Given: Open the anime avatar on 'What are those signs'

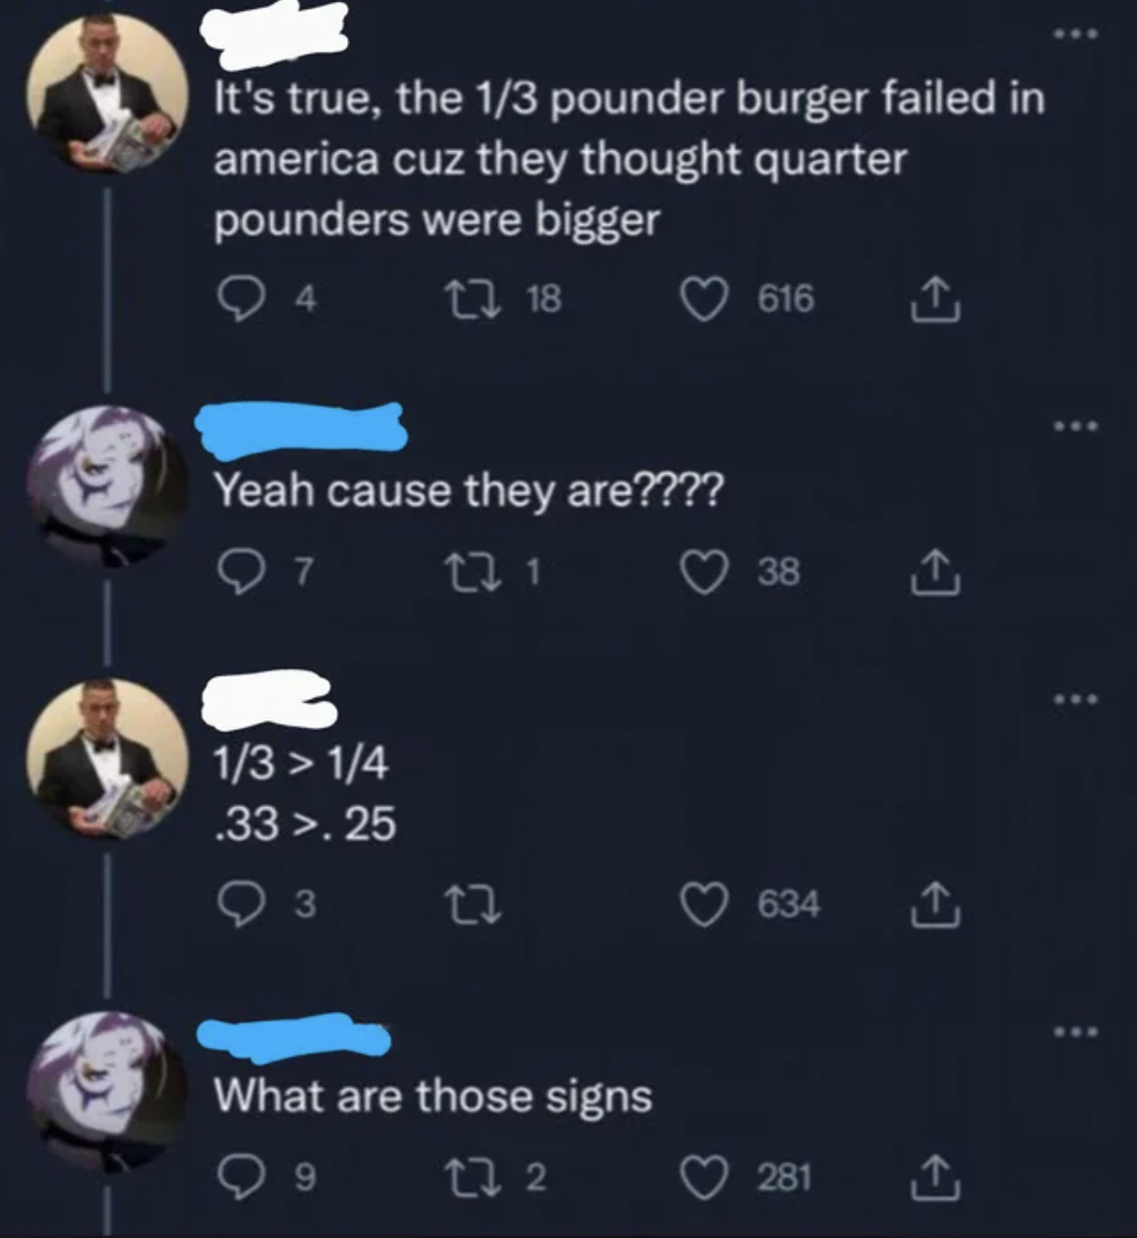Looking at the screenshot, I should point(107,1090).
